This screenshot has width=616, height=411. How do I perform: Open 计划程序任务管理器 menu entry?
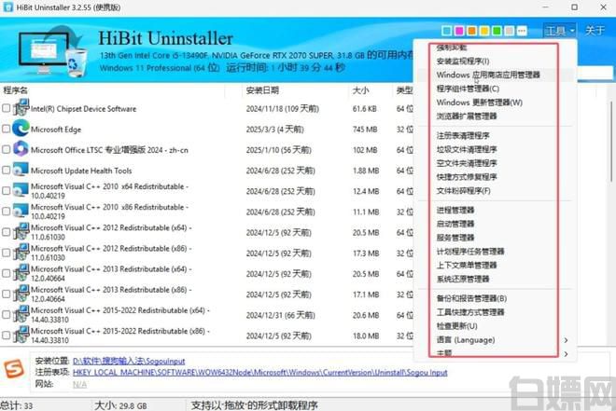click(470, 252)
